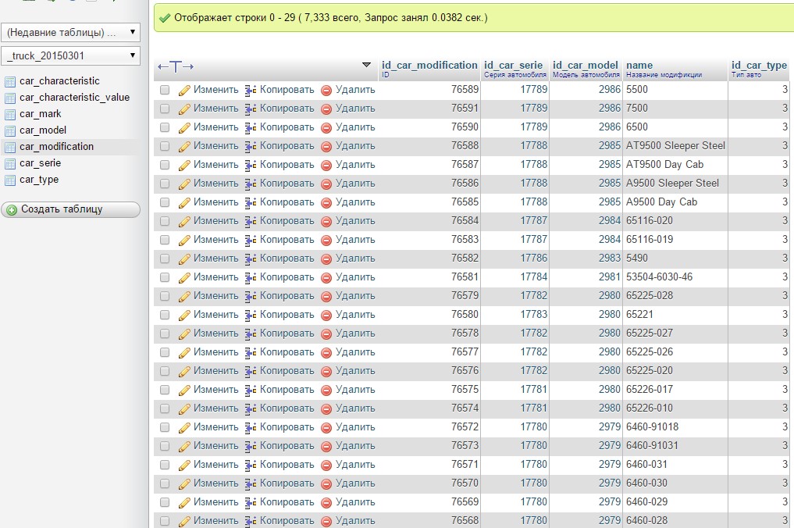794x528 pixels.
Task: Click the red delete icon for row 76590
Action: pyautogui.click(x=326, y=127)
